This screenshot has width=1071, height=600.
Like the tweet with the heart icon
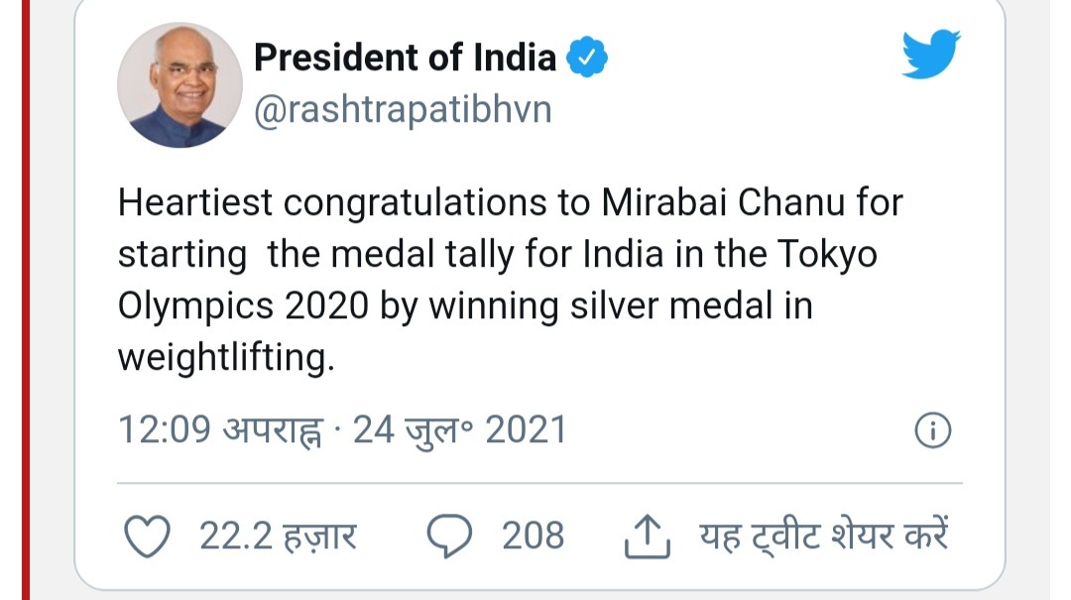point(146,537)
